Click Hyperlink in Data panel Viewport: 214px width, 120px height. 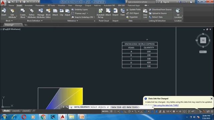pos(132,17)
